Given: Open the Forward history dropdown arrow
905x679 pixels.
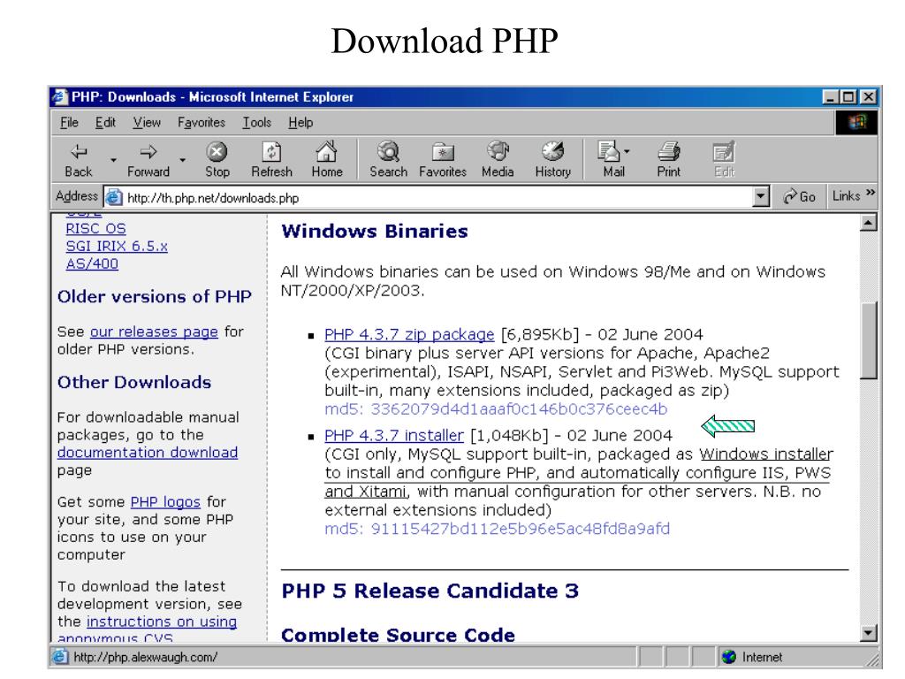Looking at the screenshot, I should (182, 160).
